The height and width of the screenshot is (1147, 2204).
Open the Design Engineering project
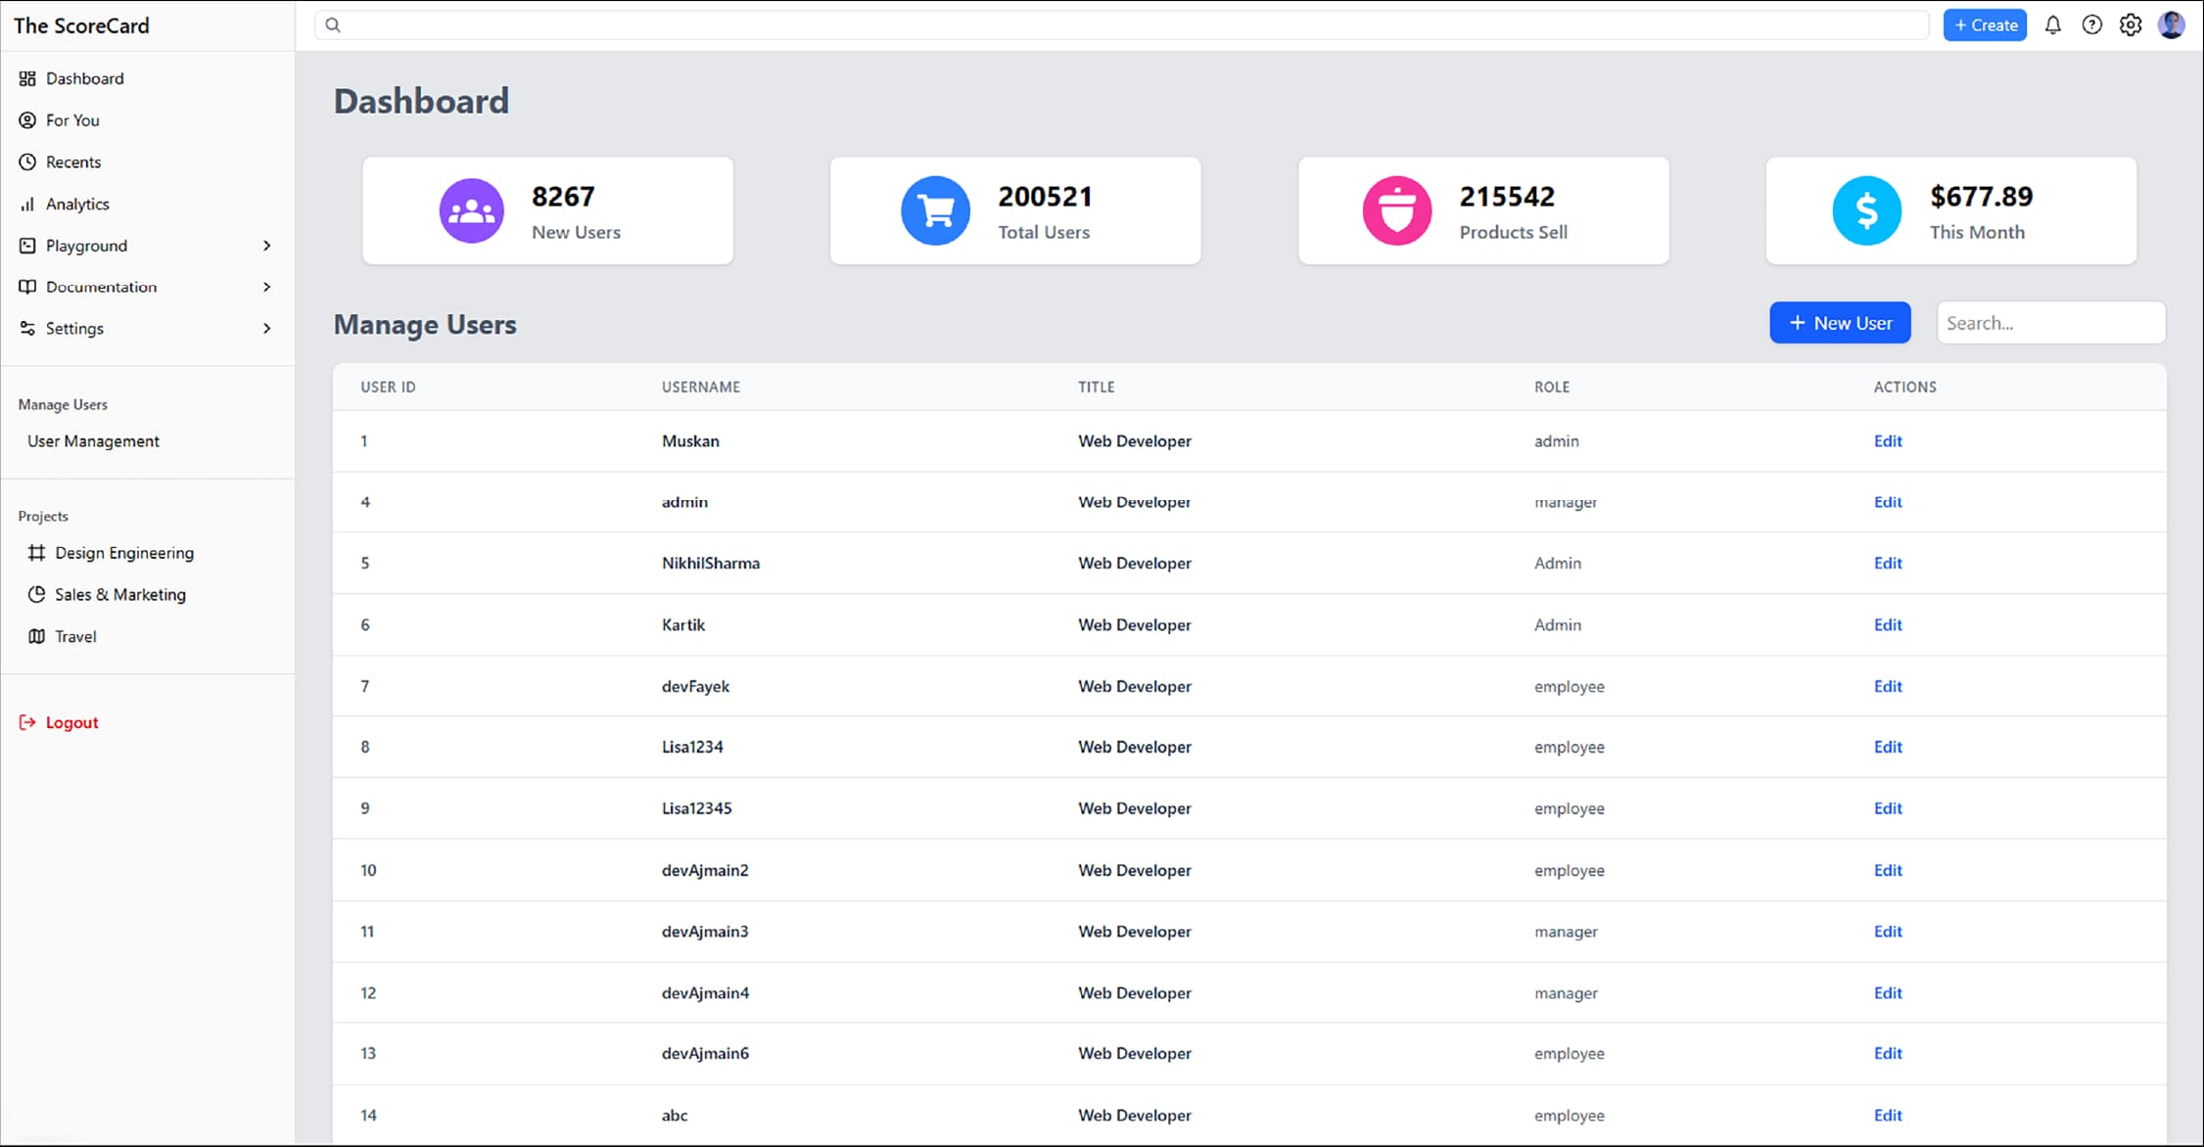pos(124,553)
